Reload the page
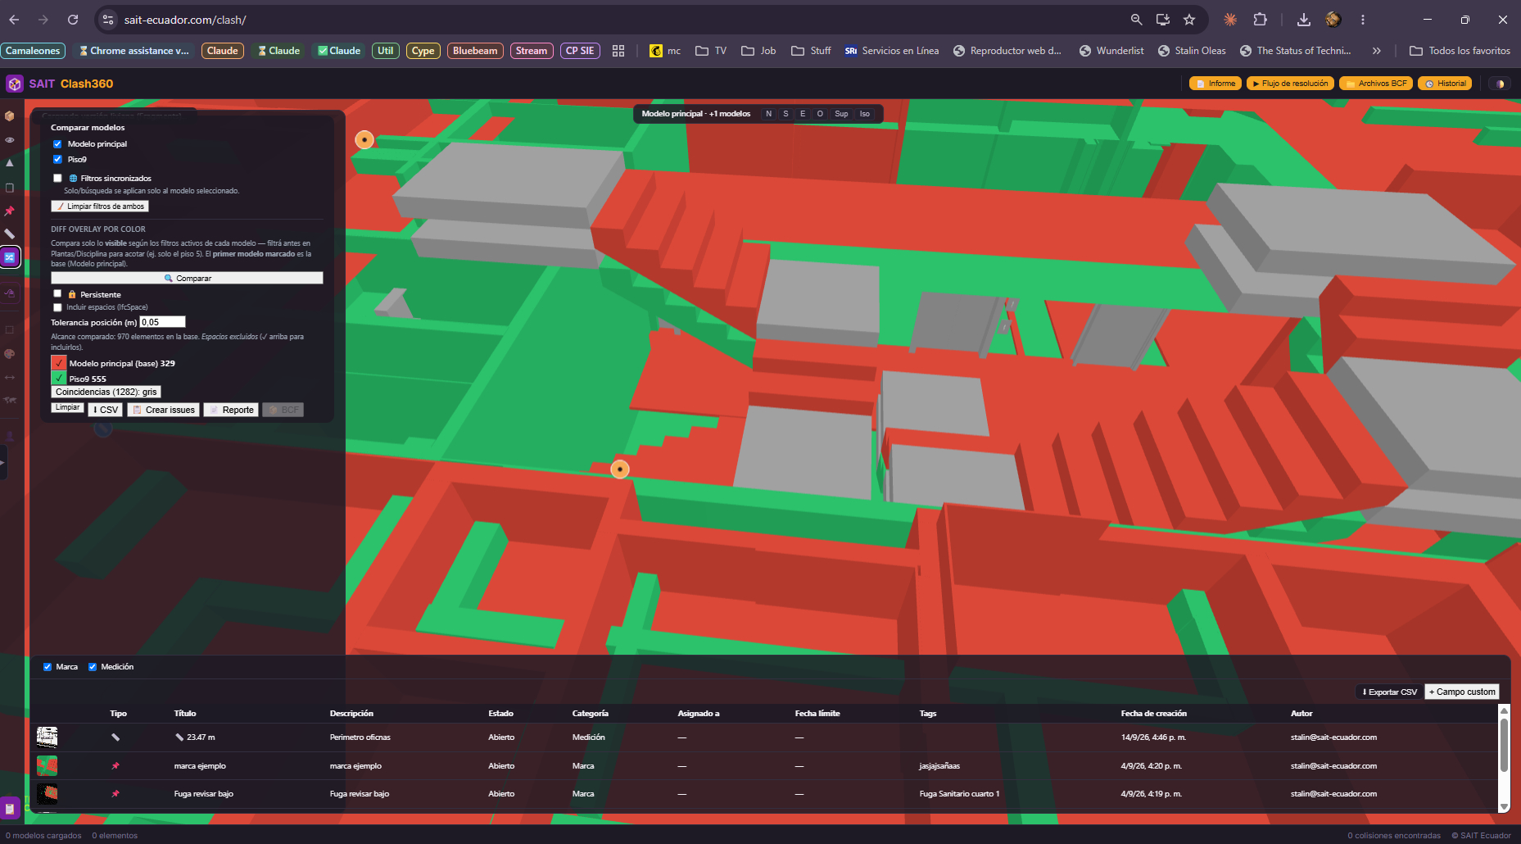1521x844 pixels. tap(73, 20)
